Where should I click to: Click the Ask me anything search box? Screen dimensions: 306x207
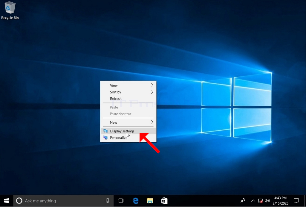[63, 201]
